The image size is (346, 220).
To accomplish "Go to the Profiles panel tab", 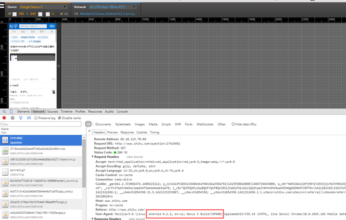I will coord(80,112).
